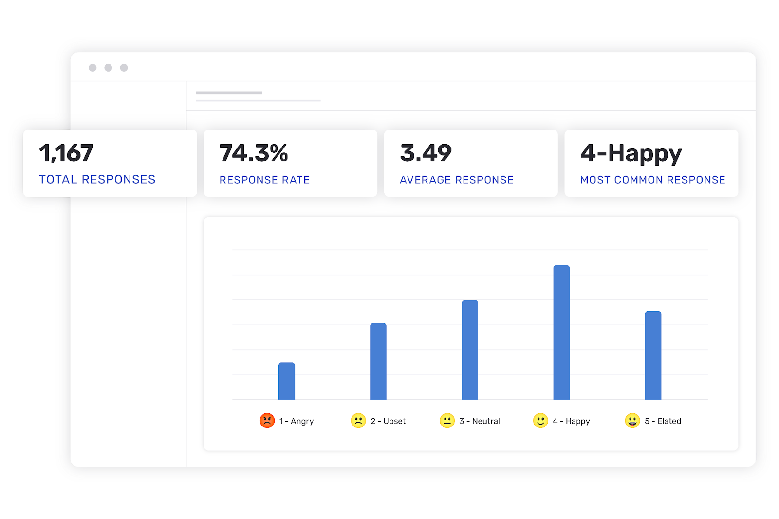Click the '5 - Elated' legend label

click(663, 421)
